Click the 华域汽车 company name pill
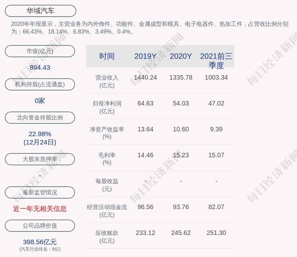297x257 pixels. pyautogui.click(x=41, y=11)
